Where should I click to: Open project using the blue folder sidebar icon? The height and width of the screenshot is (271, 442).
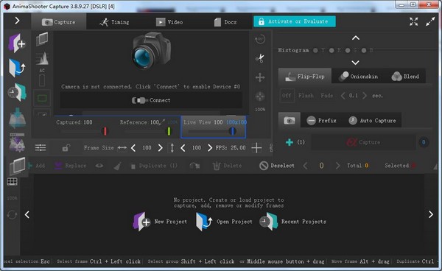coord(17,68)
